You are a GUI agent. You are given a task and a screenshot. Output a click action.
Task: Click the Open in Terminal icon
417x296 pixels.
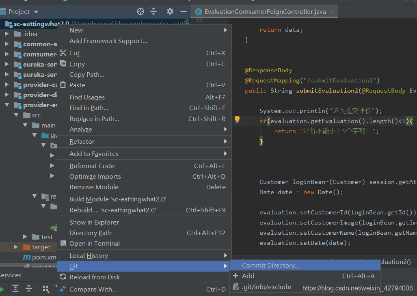[63, 243]
